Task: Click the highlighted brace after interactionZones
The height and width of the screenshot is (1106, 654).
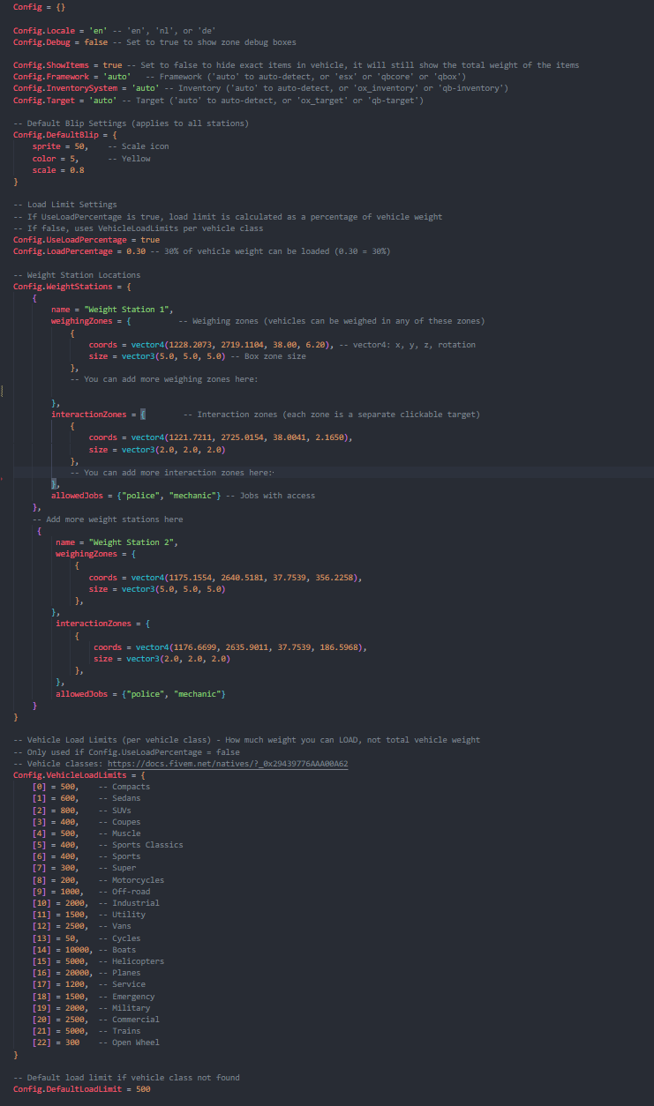Action: 141,414
